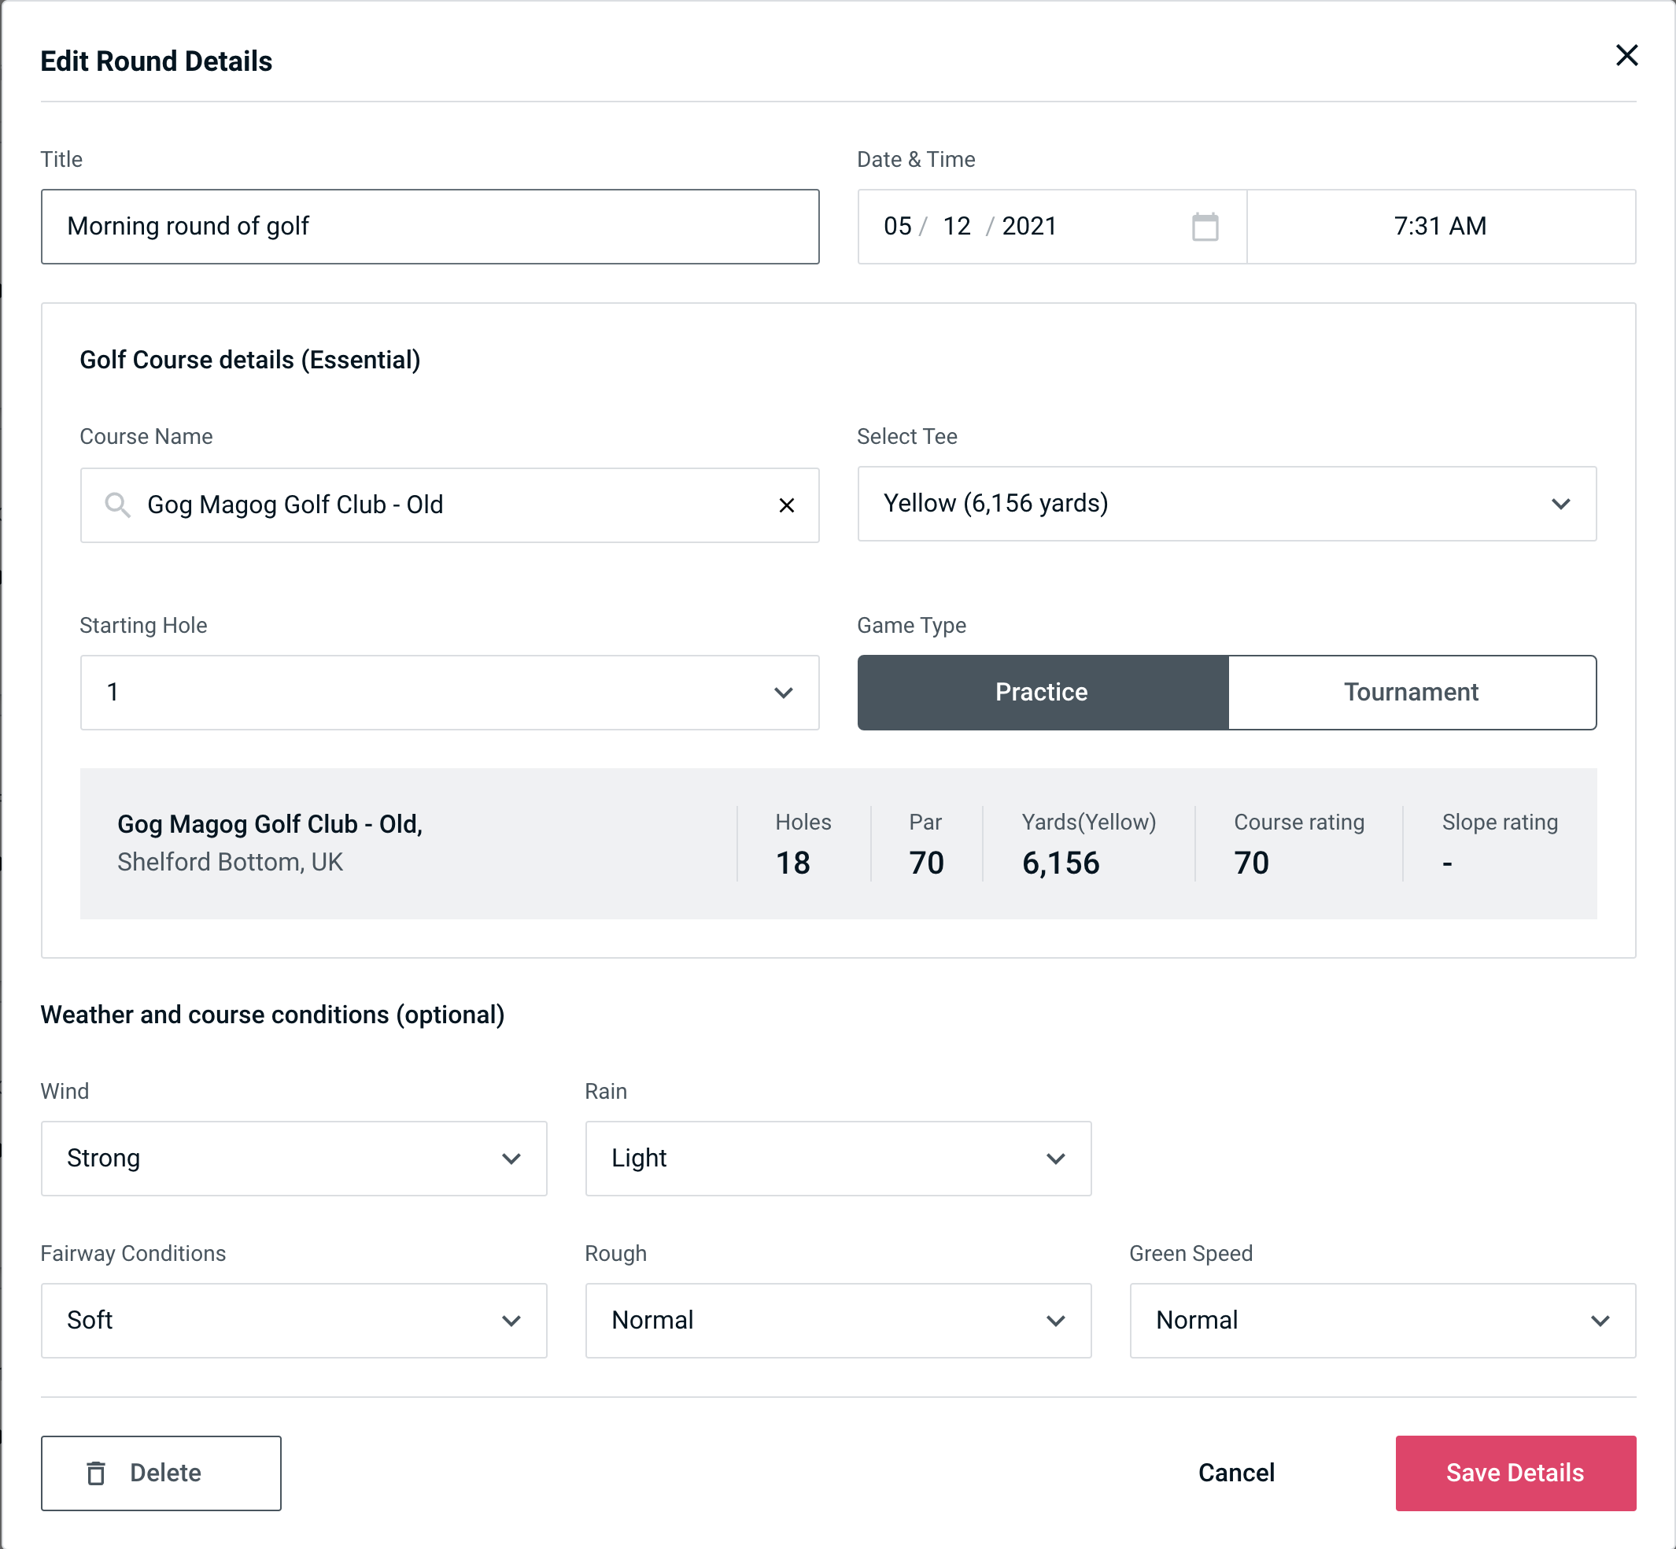Viewport: 1676px width, 1549px height.
Task: Select the Rough condition dropdown
Action: click(838, 1318)
